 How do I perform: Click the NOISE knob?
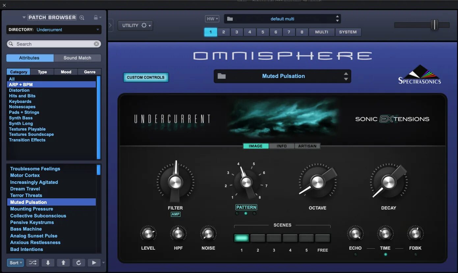point(208,234)
